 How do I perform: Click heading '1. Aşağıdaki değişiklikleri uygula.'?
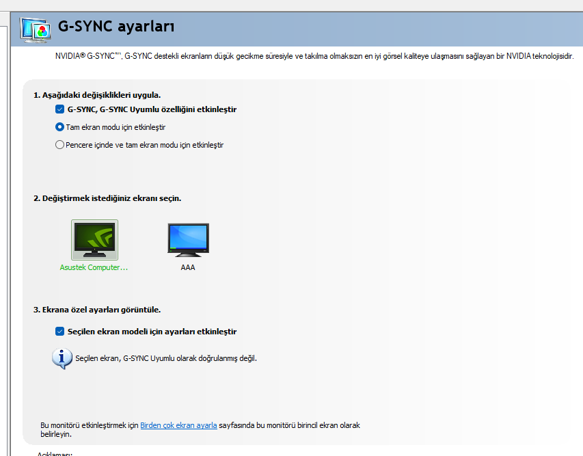point(97,95)
